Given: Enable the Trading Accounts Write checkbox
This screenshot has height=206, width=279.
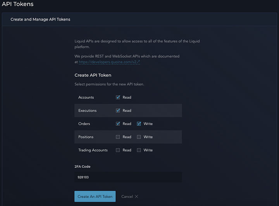Looking at the screenshot, I should click(x=139, y=150).
